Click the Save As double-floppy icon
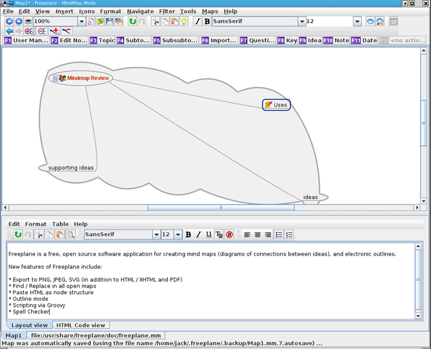Image resolution: width=431 pixels, height=349 pixels. 119,21
